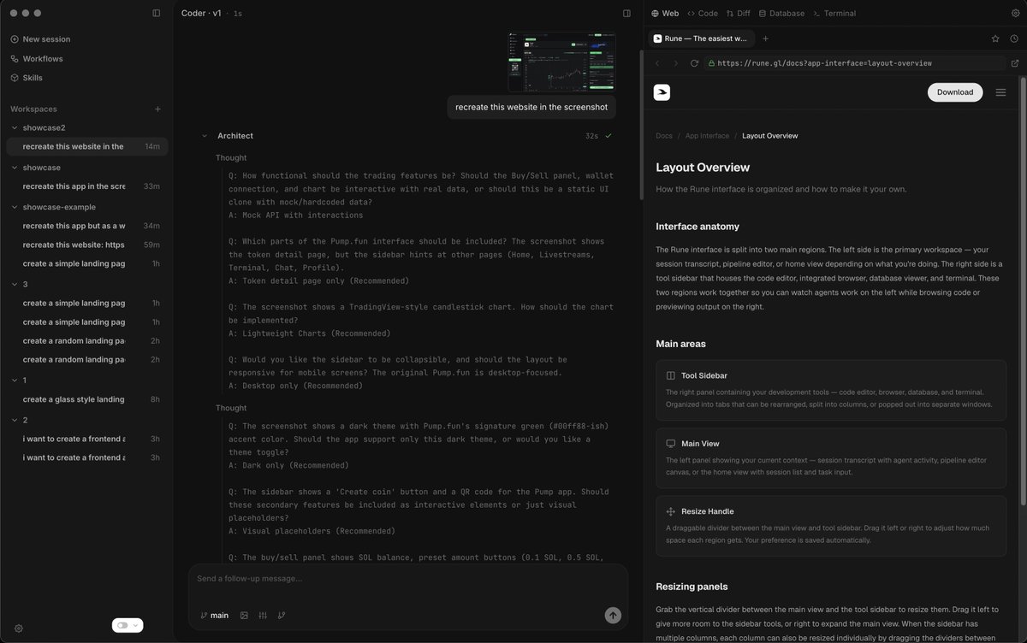This screenshot has height=643, width=1027.
Task: Select session 'recreate this app in the scre'
Action: (87, 186)
